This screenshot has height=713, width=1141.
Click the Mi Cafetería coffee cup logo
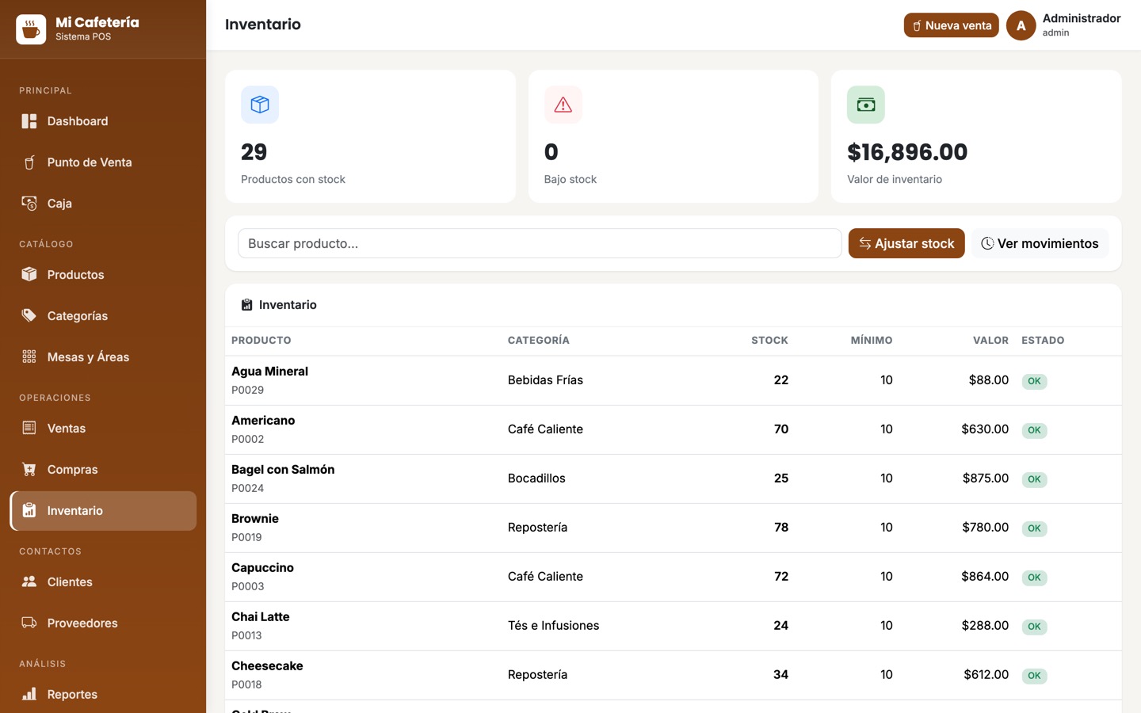(x=31, y=29)
